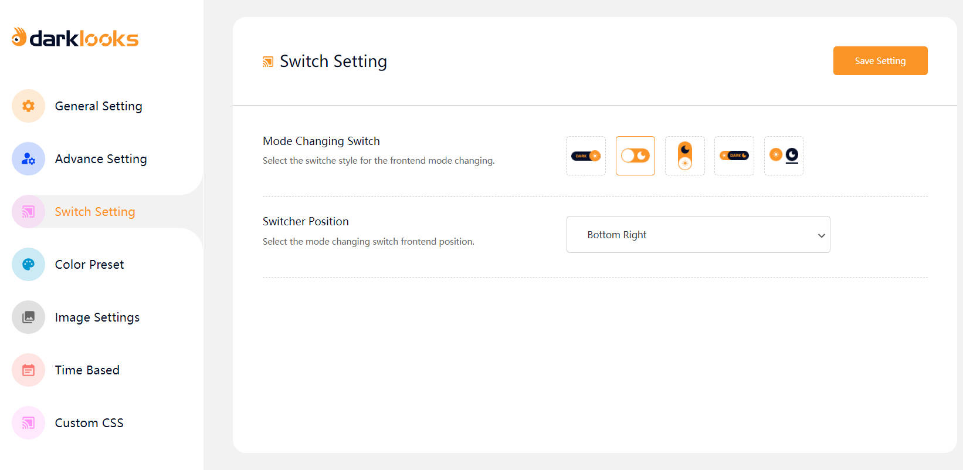The width and height of the screenshot is (963, 470).
Task: Open the Switcher Position dropdown
Action: (x=698, y=235)
